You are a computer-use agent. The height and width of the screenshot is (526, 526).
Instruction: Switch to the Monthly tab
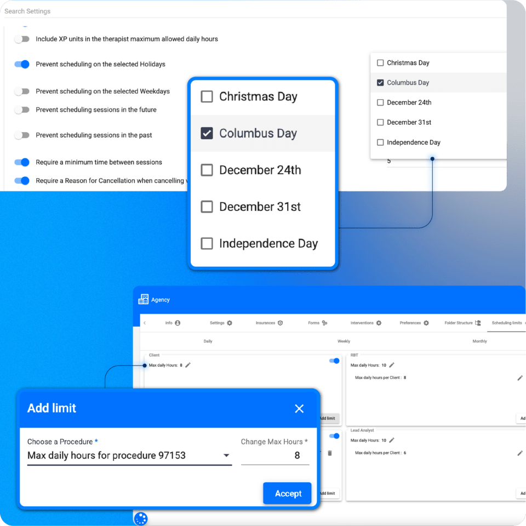pyautogui.click(x=479, y=341)
